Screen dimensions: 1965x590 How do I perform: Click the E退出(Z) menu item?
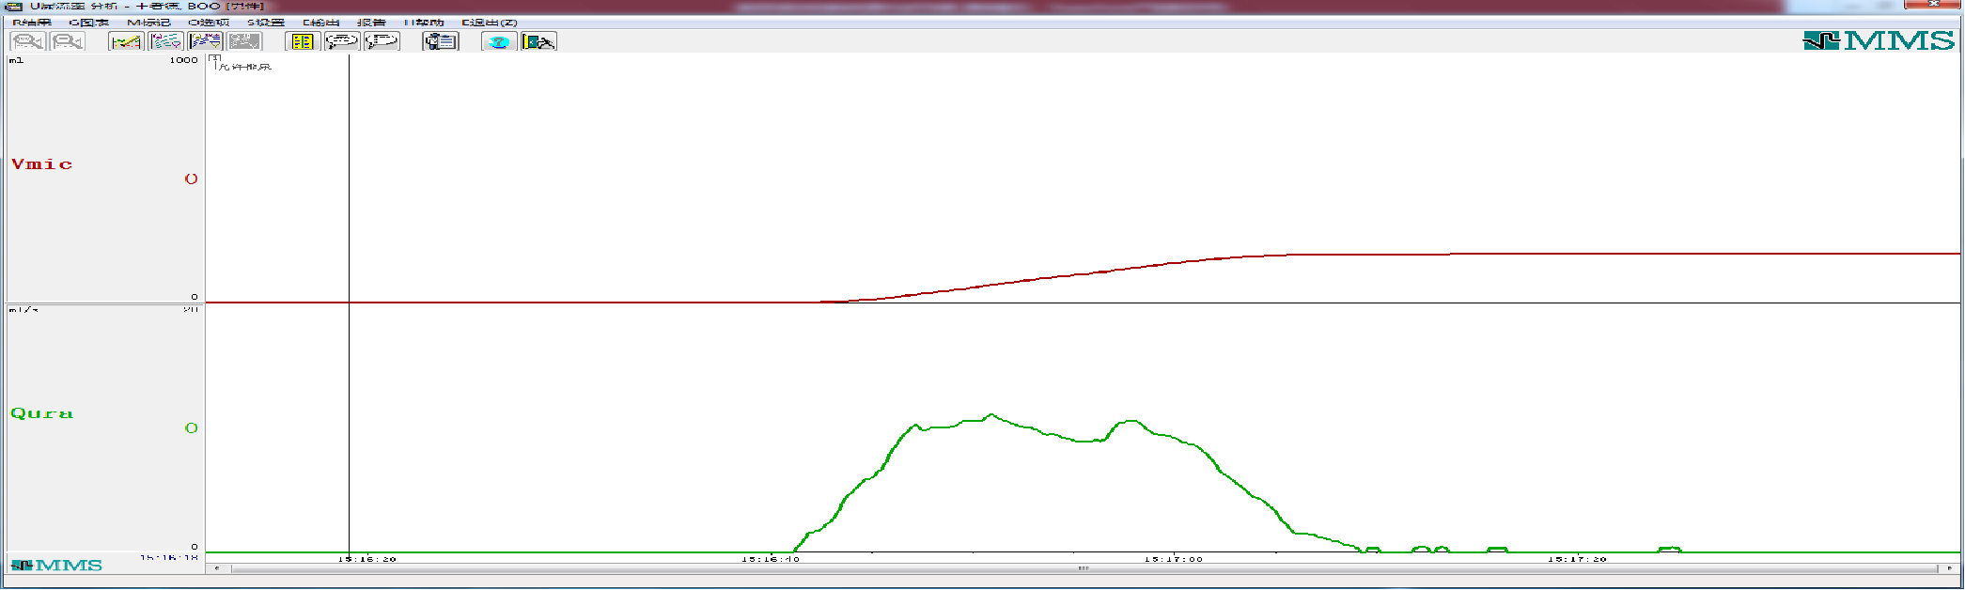(490, 23)
